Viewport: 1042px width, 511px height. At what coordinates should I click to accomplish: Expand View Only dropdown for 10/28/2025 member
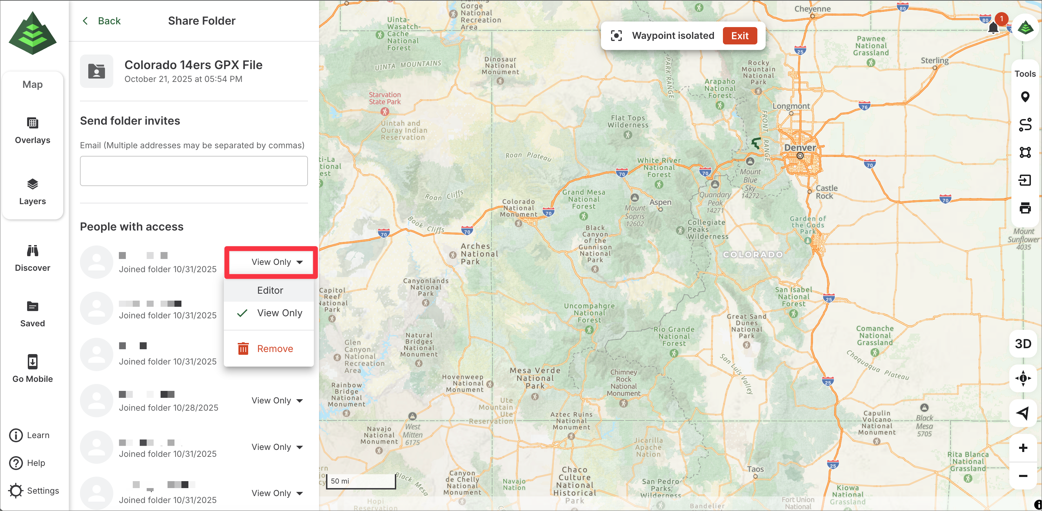(277, 400)
